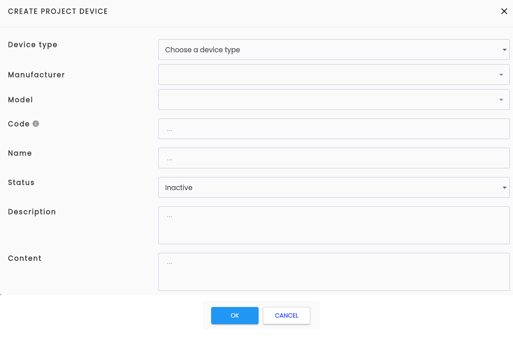Focus the Code input field
This screenshot has width=513, height=338.
click(334, 129)
